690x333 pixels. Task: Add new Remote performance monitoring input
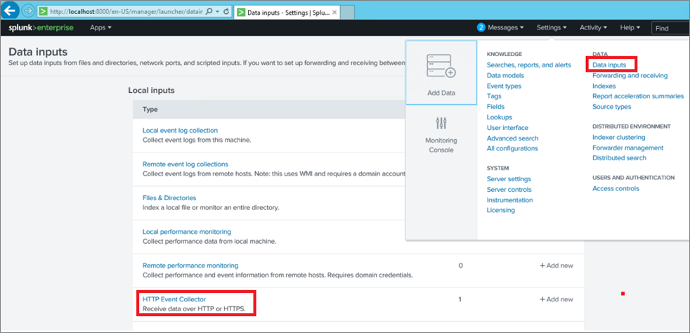[556, 266]
